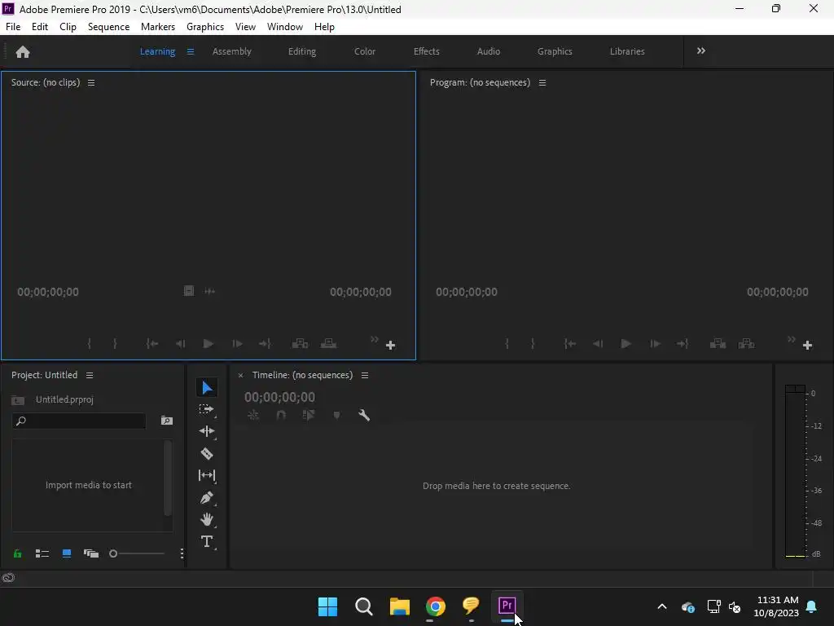Switch Project panel to Icon View
This screenshot has height=626, width=834.
67,553
